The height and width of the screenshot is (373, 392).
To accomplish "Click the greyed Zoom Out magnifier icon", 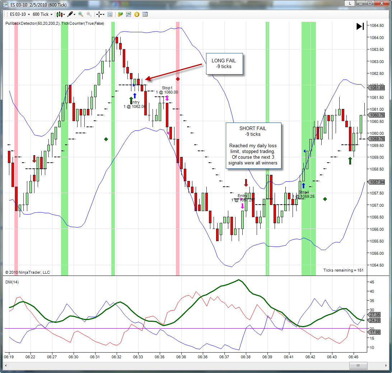I will (89, 14).
